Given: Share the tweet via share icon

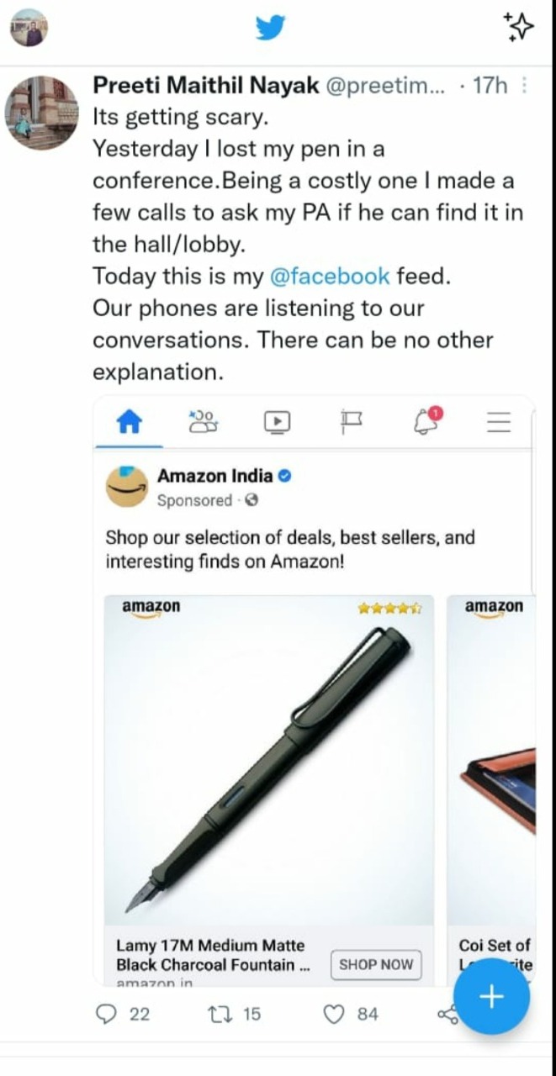Looking at the screenshot, I should coord(447,1015).
